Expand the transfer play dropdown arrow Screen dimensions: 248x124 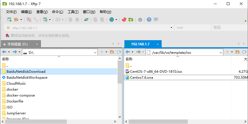(62, 20)
